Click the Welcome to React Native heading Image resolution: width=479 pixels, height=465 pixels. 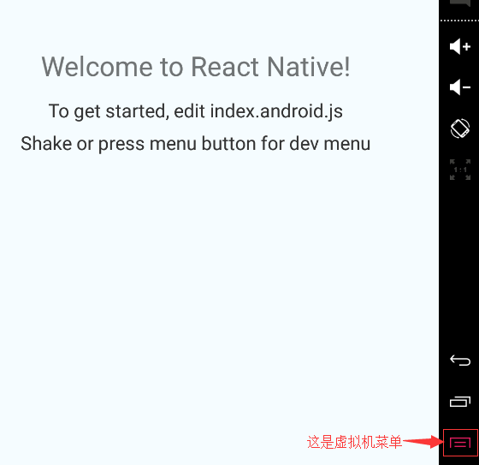click(196, 67)
